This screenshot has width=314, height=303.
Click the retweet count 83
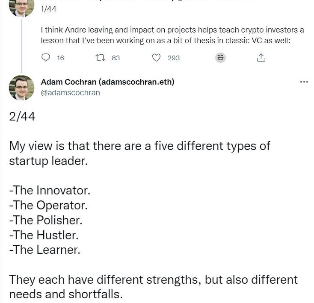point(116,58)
